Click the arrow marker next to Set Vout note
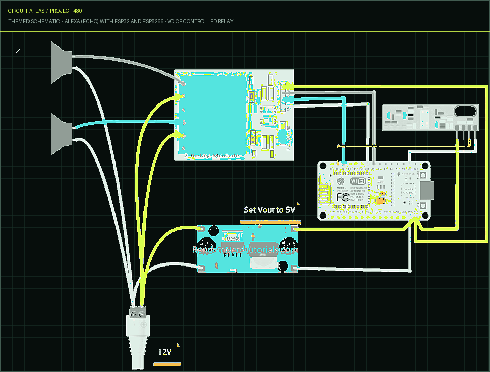The height and width of the screenshot is (372, 490). coord(299,203)
